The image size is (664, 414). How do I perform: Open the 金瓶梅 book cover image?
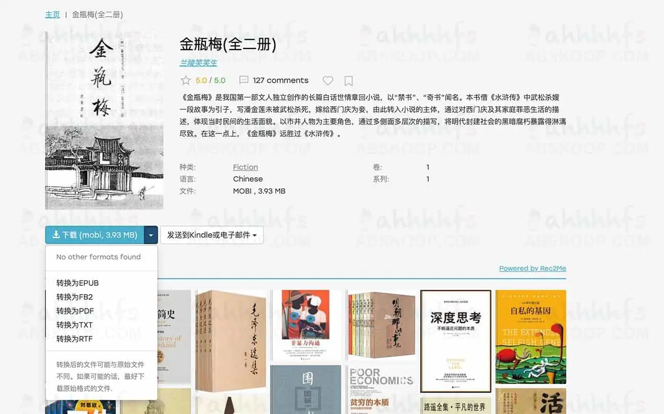(x=104, y=120)
